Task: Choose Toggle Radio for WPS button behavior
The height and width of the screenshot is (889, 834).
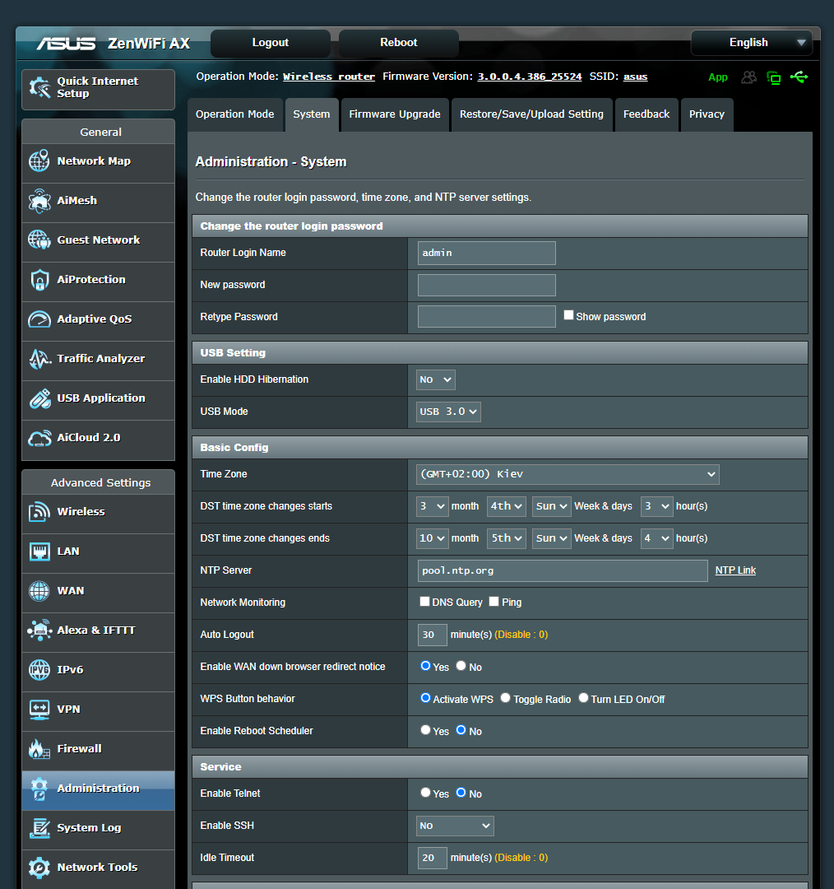Action: click(x=505, y=698)
